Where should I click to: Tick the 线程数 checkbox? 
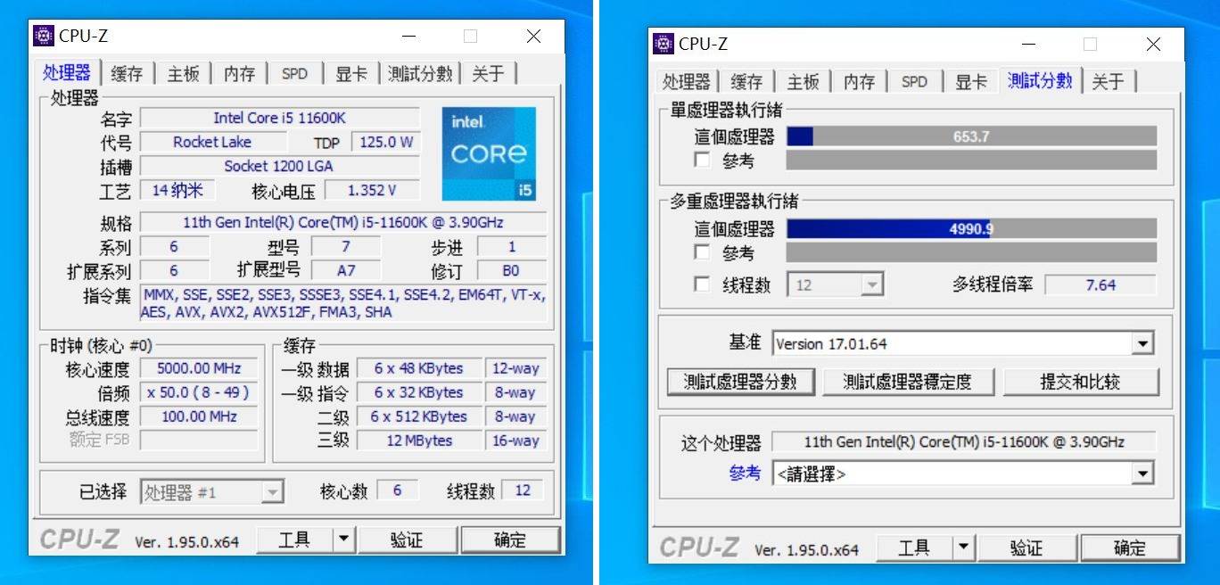[703, 284]
